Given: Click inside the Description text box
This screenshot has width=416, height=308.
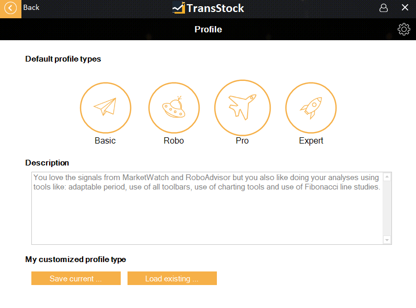Looking at the screenshot, I should (x=207, y=214).
